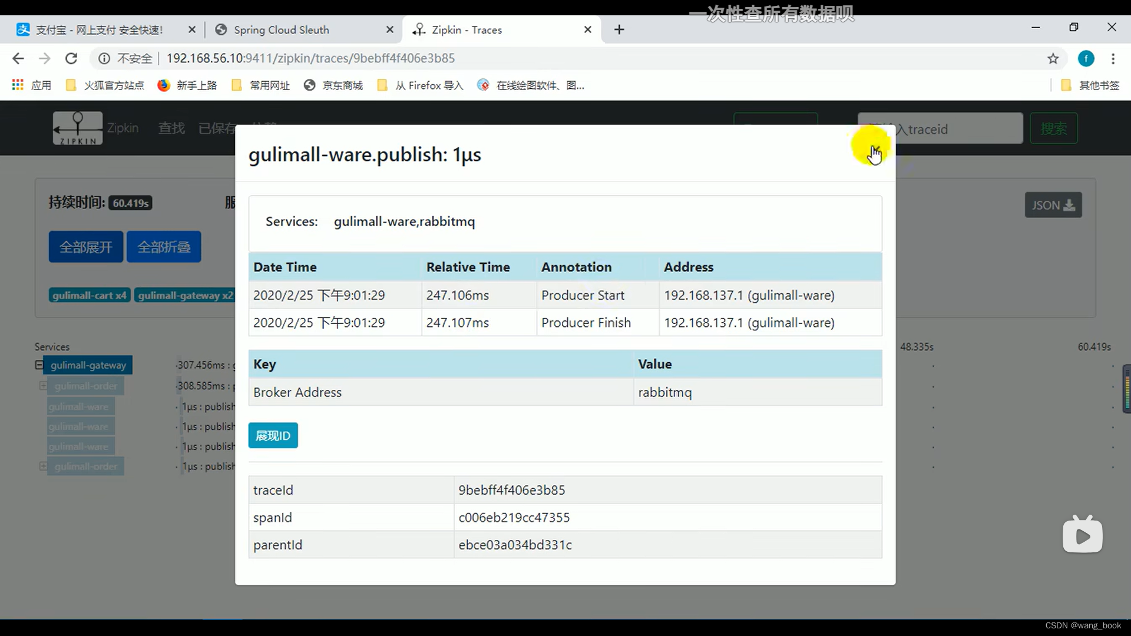Click the parentId value ebce03a034bd331c
Screen dimensions: 1131x636
point(515,545)
